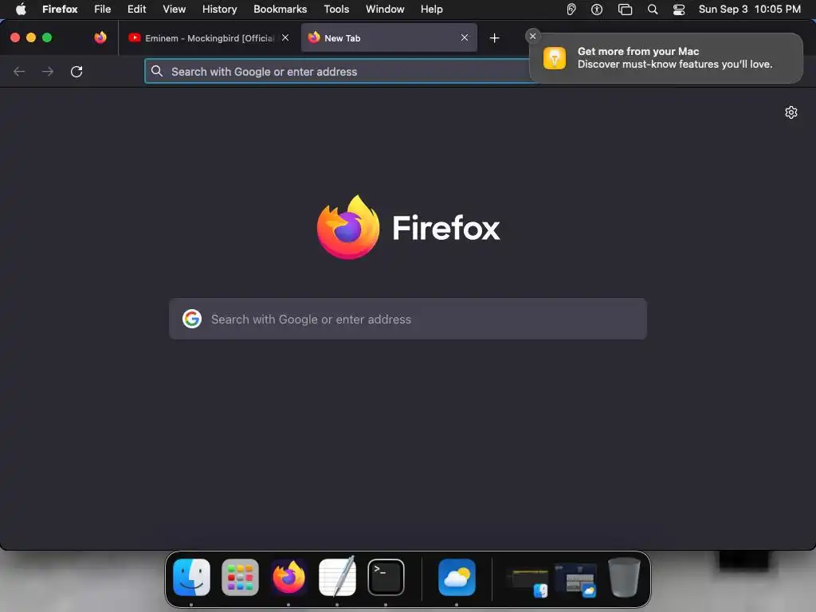Open the Tools menu
Image resolution: width=816 pixels, height=612 pixels.
click(336, 9)
